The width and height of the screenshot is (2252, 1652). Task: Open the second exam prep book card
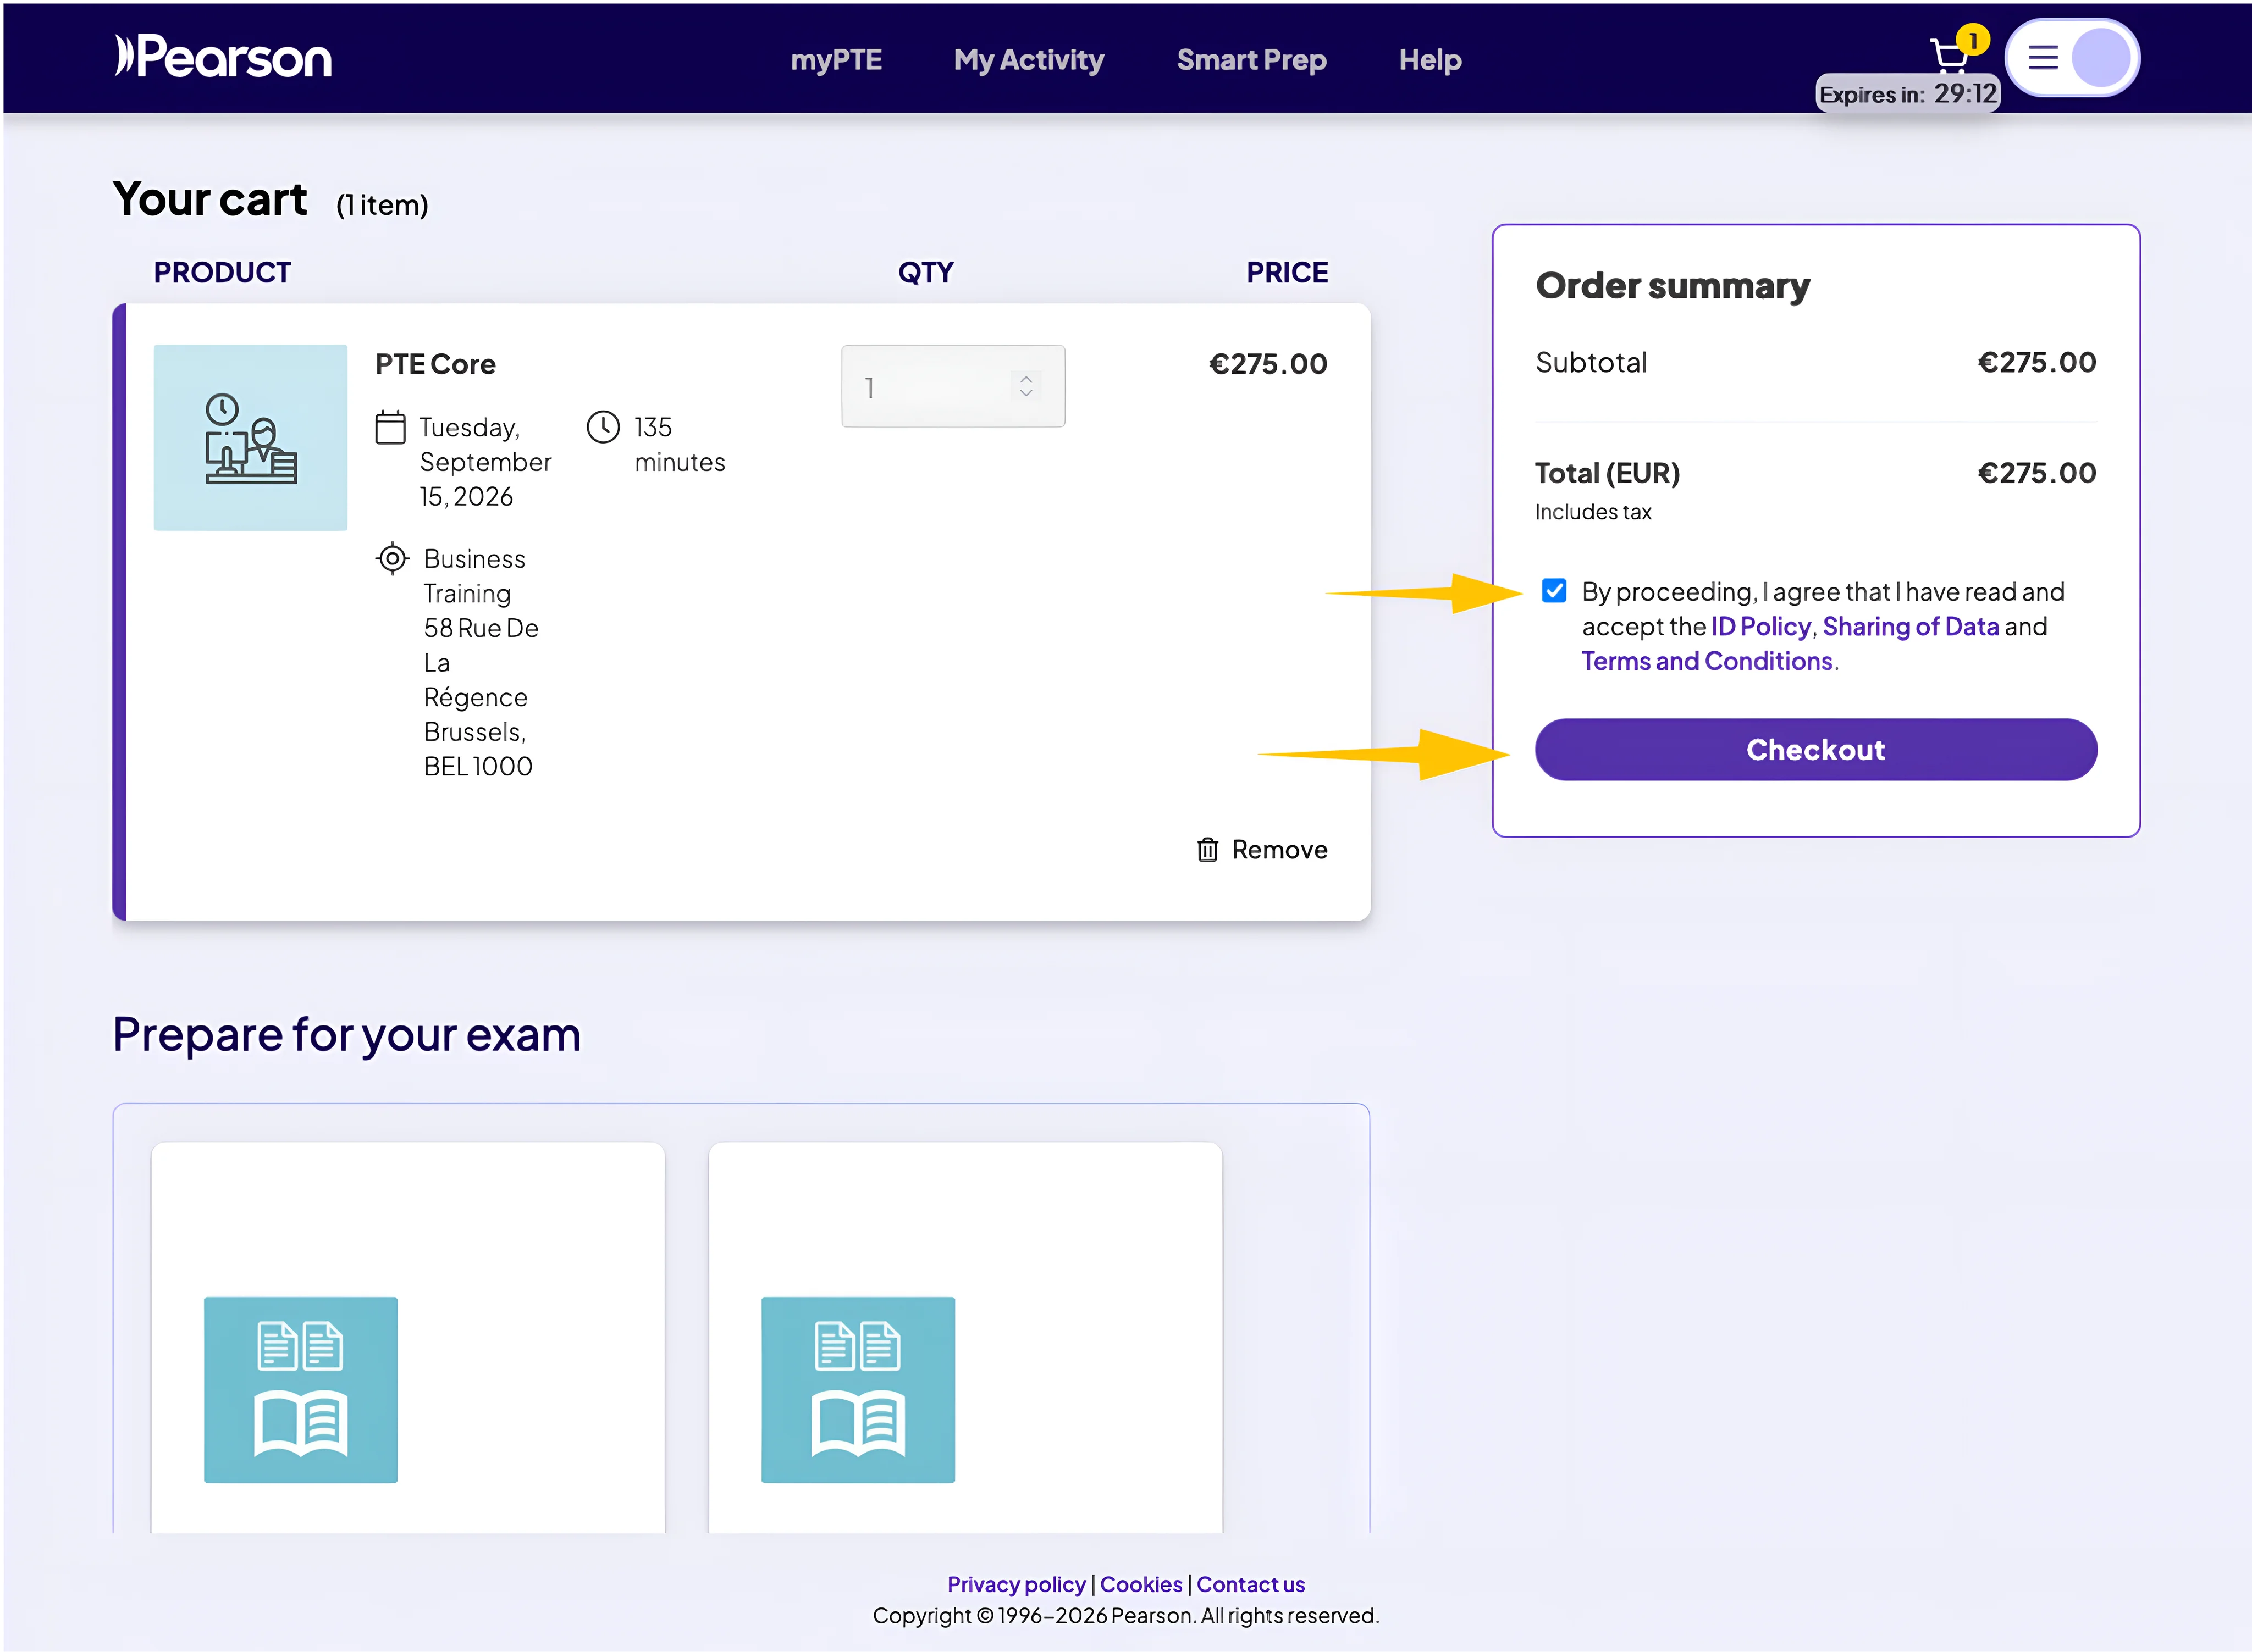click(x=965, y=1338)
